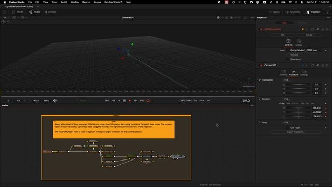Collapse the Translation section

coord(260,80)
